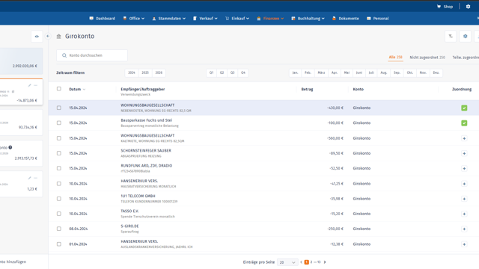479x269 pixels.
Task: Expand the Stammdaten menu
Action: 168,18
